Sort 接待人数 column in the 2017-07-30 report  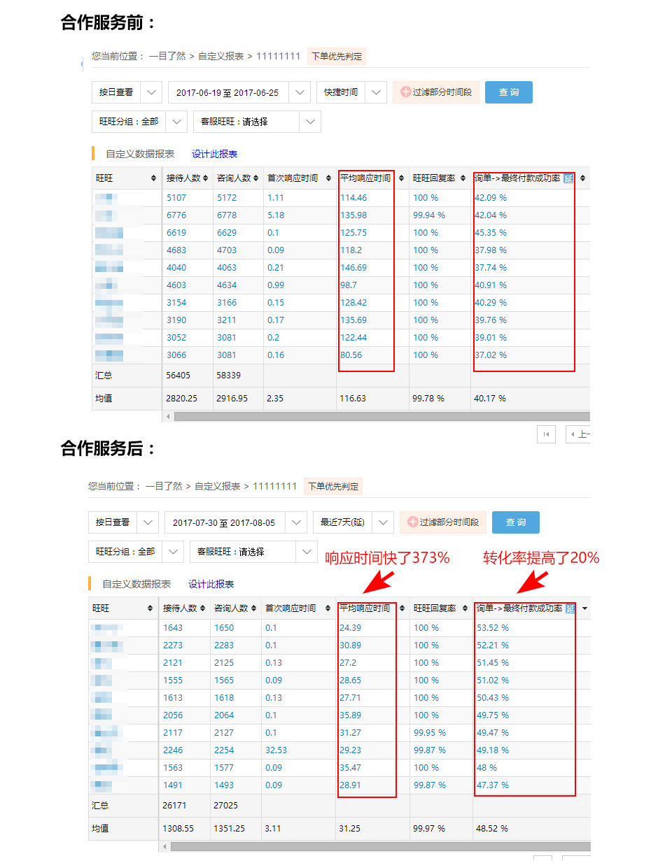coord(202,608)
